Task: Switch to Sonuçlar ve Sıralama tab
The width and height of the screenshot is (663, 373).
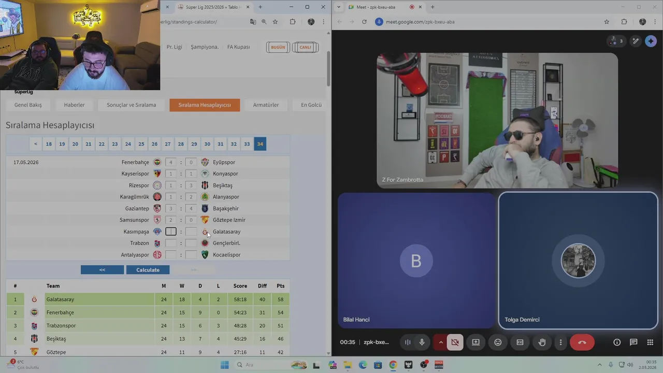Action: click(131, 105)
